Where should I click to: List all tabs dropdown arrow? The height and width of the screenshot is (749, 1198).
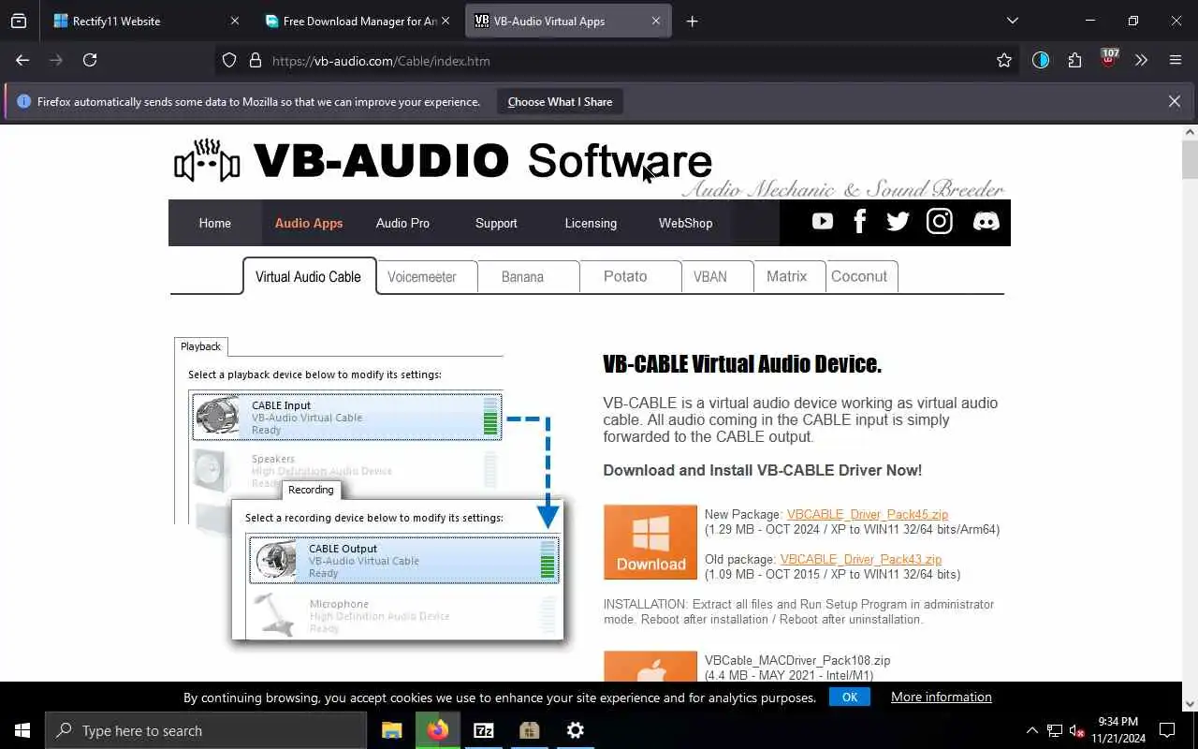tap(1012, 21)
